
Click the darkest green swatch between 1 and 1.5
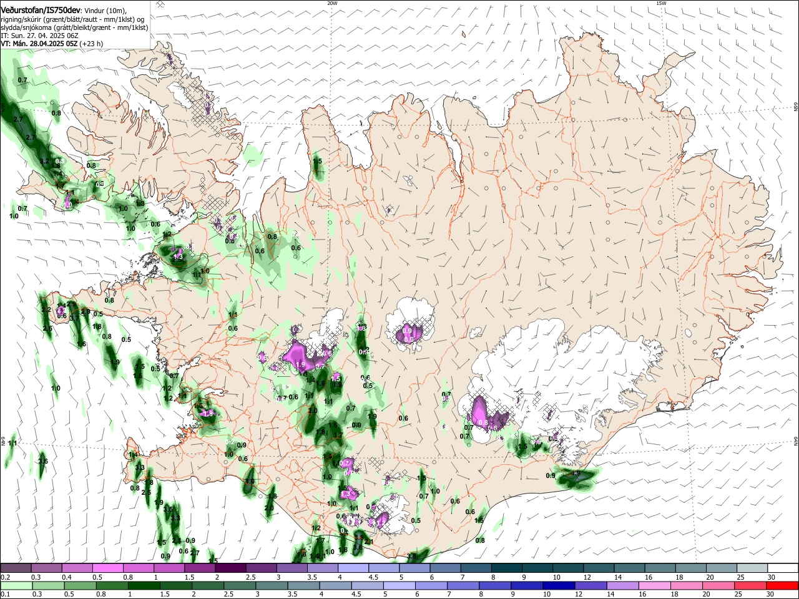[x=144, y=585]
